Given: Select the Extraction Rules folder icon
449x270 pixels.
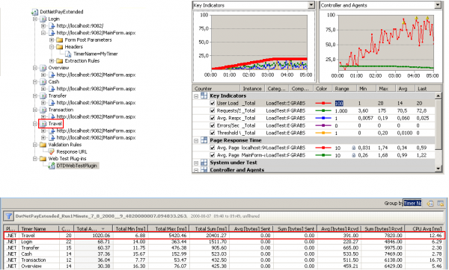Looking at the screenshot, I should [x=60, y=61].
